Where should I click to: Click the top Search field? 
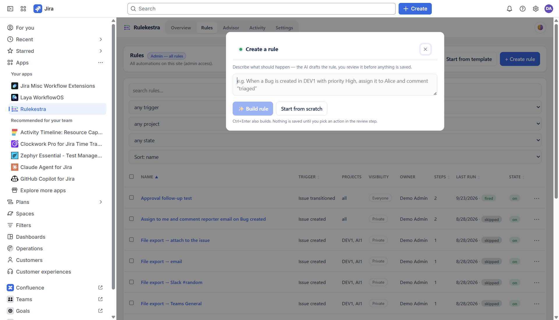[x=261, y=9]
